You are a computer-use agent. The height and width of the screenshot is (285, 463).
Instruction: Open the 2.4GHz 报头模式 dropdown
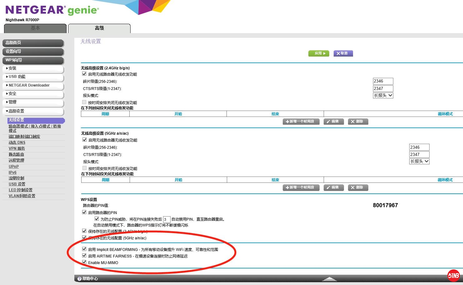[x=383, y=95]
